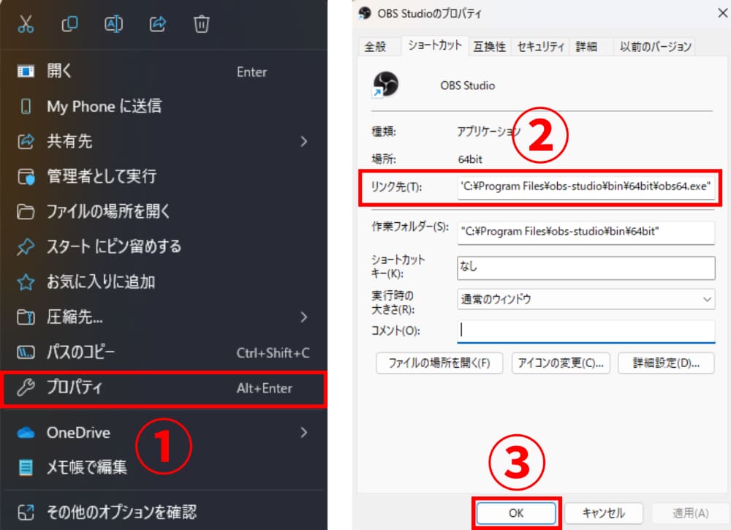This screenshot has height=530, width=731.
Task: Click the OBS icon in dialog title bar
Action: coord(365,13)
